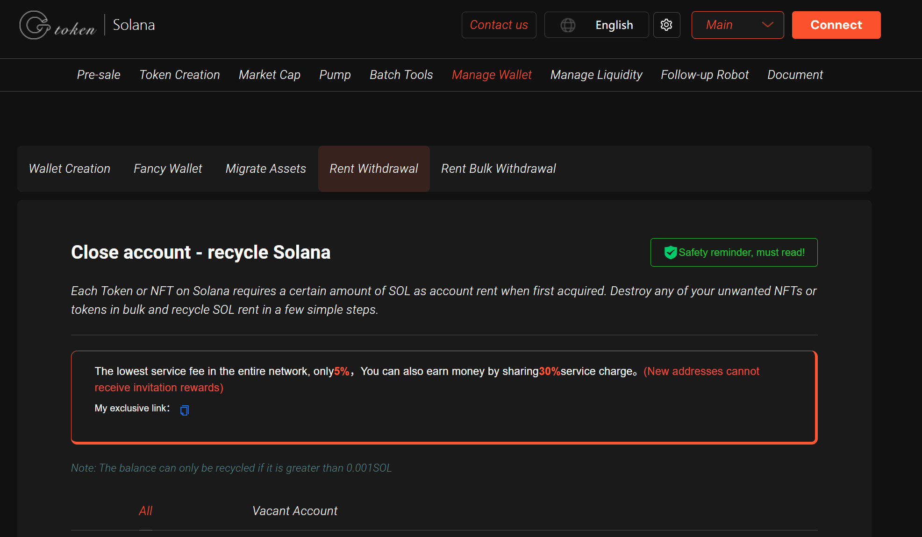Screen dimensions: 922x537
Task: Open Batch Tools
Action: coord(401,75)
